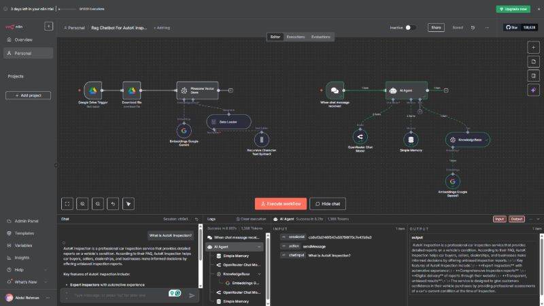Image resolution: width=544 pixels, height=306 pixels.
Task: Open the Pinecone Vector Store node
Action: click(197, 90)
